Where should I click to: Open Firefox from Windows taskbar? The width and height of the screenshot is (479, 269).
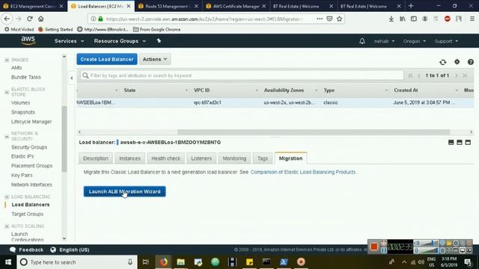(x=163, y=262)
